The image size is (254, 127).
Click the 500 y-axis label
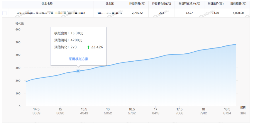(18, 42)
